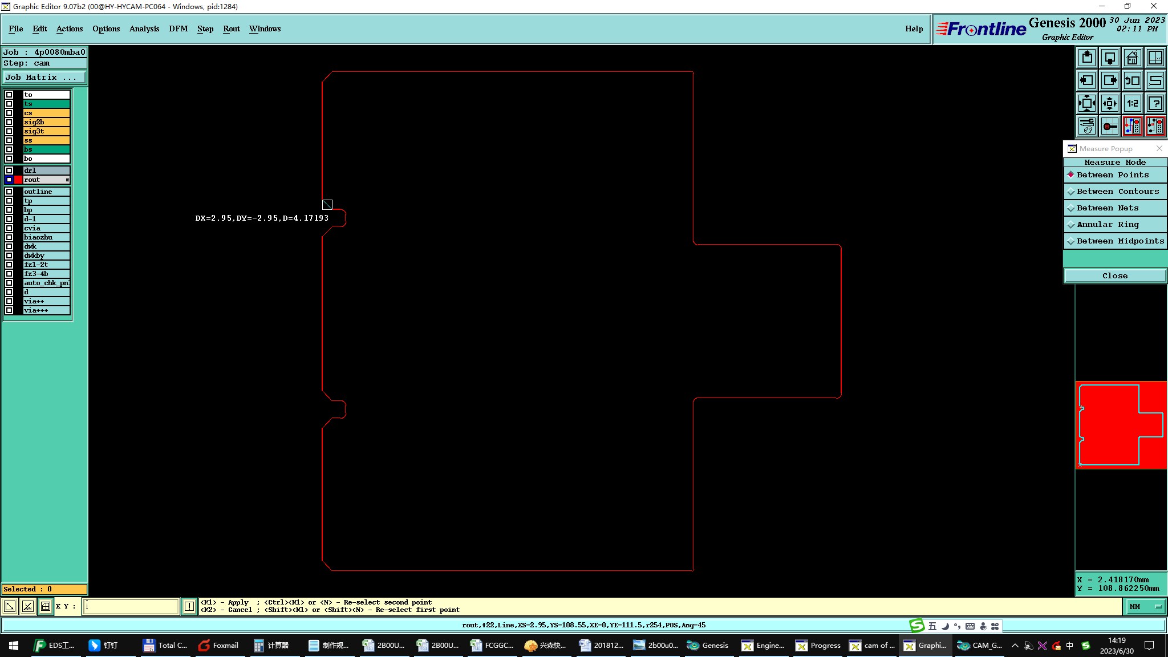Open the wrench and palette settings icon
Viewport: 1168px width, 657px height.
tap(1087, 126)
